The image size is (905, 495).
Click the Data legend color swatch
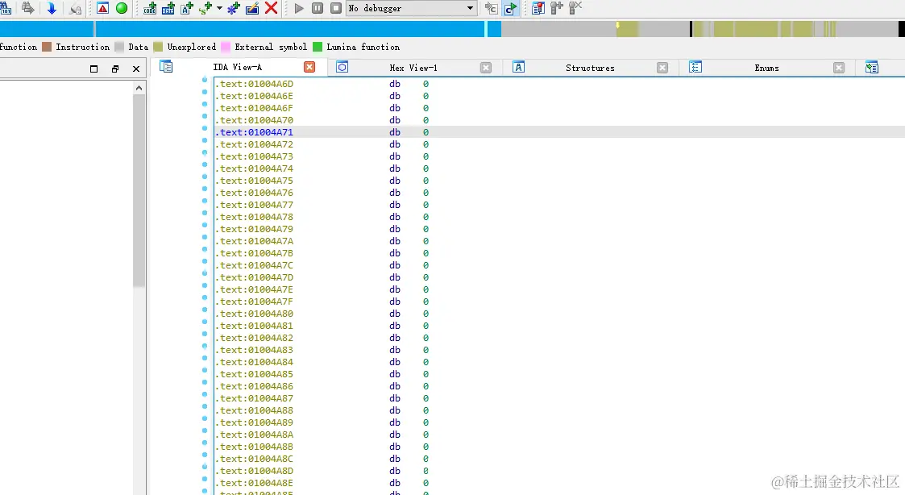(x=119, y=47)
